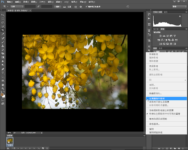Viewport: 188px width, 150px height.
Task: Choose 從圖層製作影格 from menu
Action: coord(167,98)
